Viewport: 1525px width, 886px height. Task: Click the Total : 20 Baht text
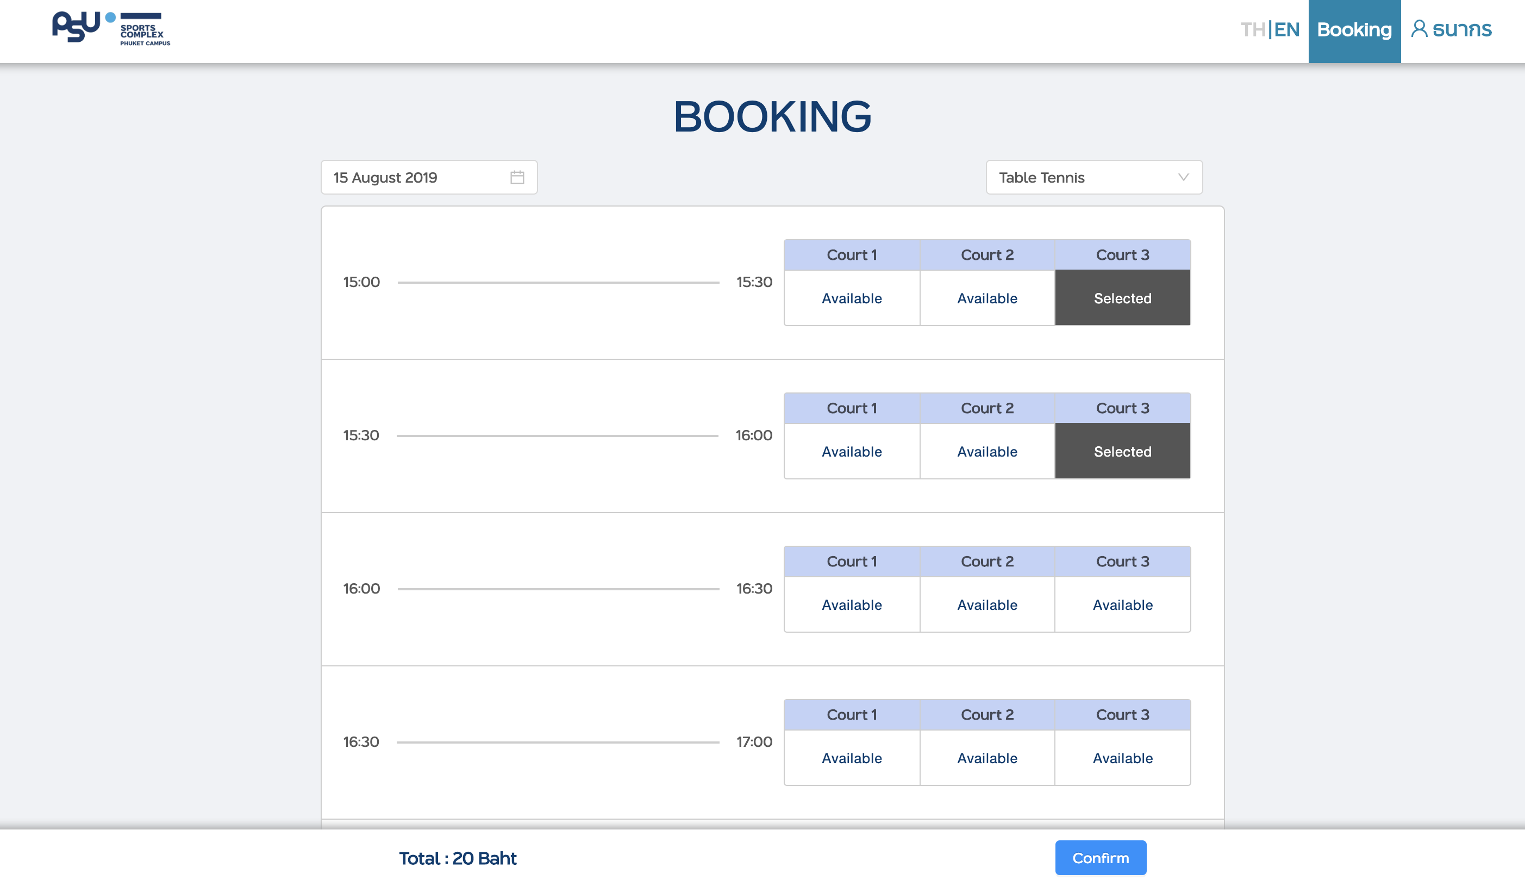pos(458,858)
